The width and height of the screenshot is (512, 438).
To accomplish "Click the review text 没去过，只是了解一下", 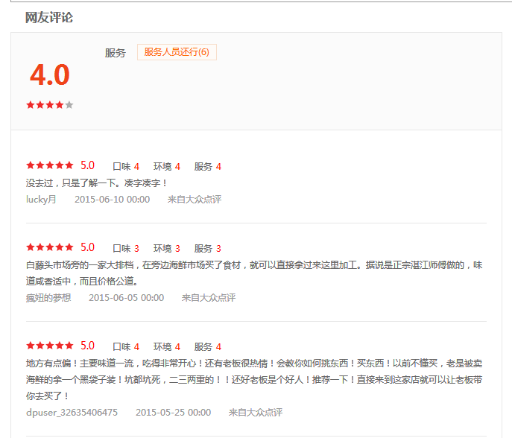I will 97,182.
